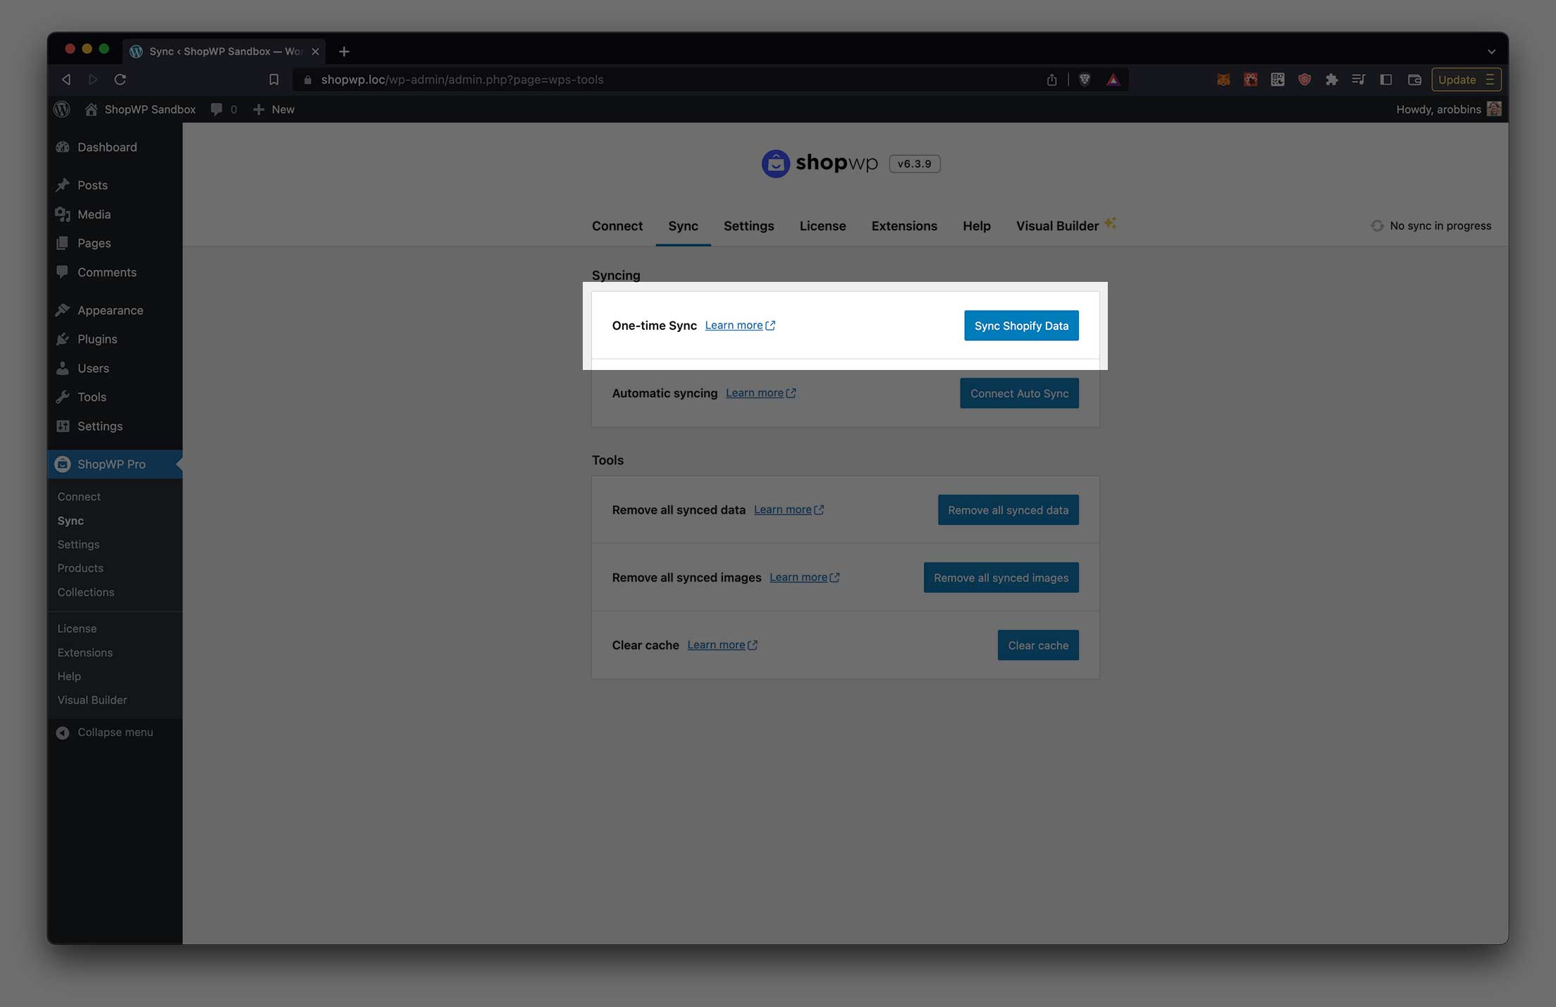Click the ShopWP logo
Viewport: 1556px width, 1007px height.
[x=820, y=163]
